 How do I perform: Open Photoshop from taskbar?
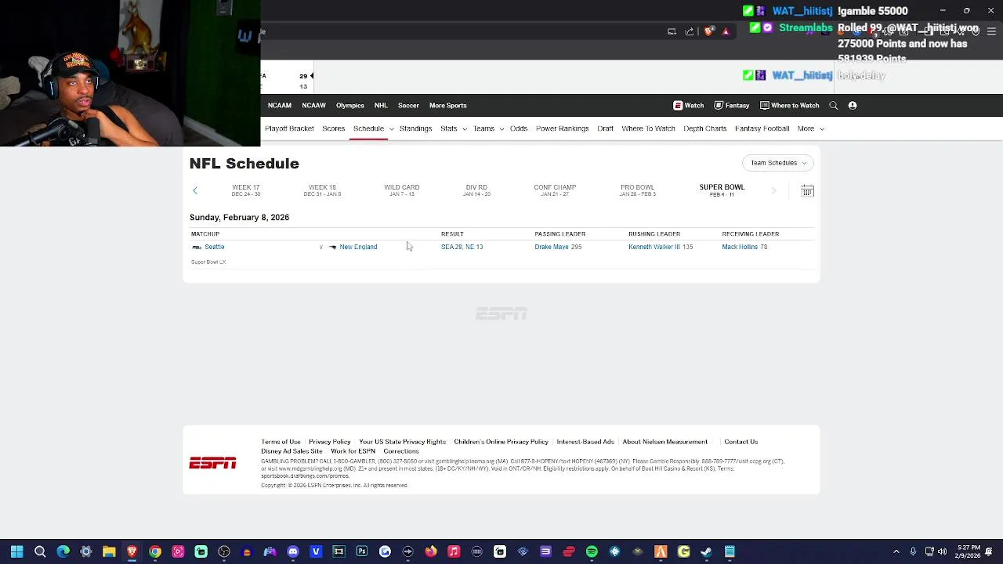[x=362, y=551]
